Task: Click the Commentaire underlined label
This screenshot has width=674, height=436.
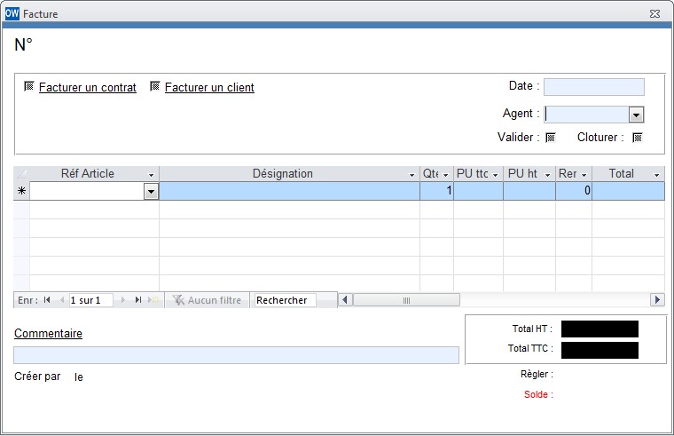Action: click(48, 333)
